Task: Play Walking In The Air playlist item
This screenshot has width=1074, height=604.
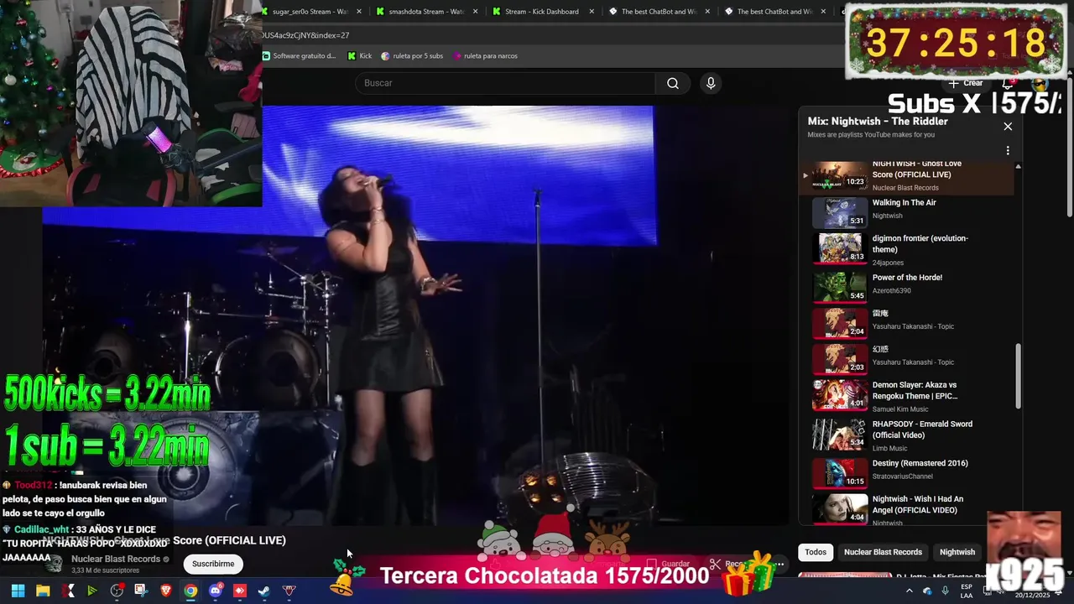Action: tap(906, 212)
